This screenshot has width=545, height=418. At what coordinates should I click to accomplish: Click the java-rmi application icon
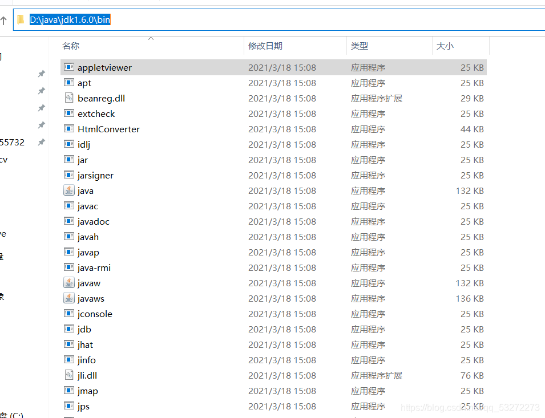click(x=69, y=267)
